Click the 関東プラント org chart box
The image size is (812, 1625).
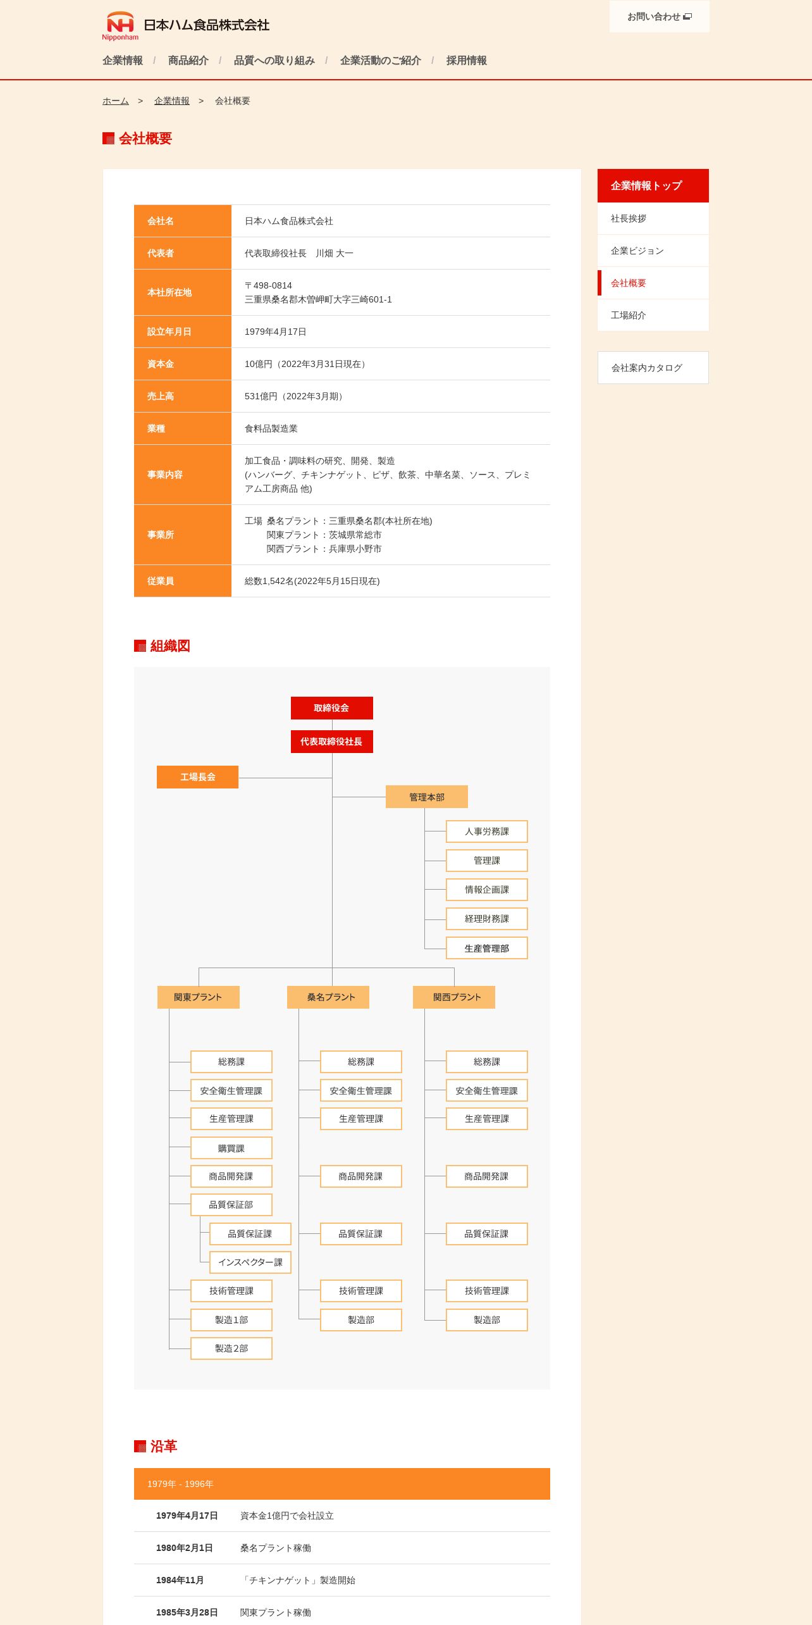199,997
